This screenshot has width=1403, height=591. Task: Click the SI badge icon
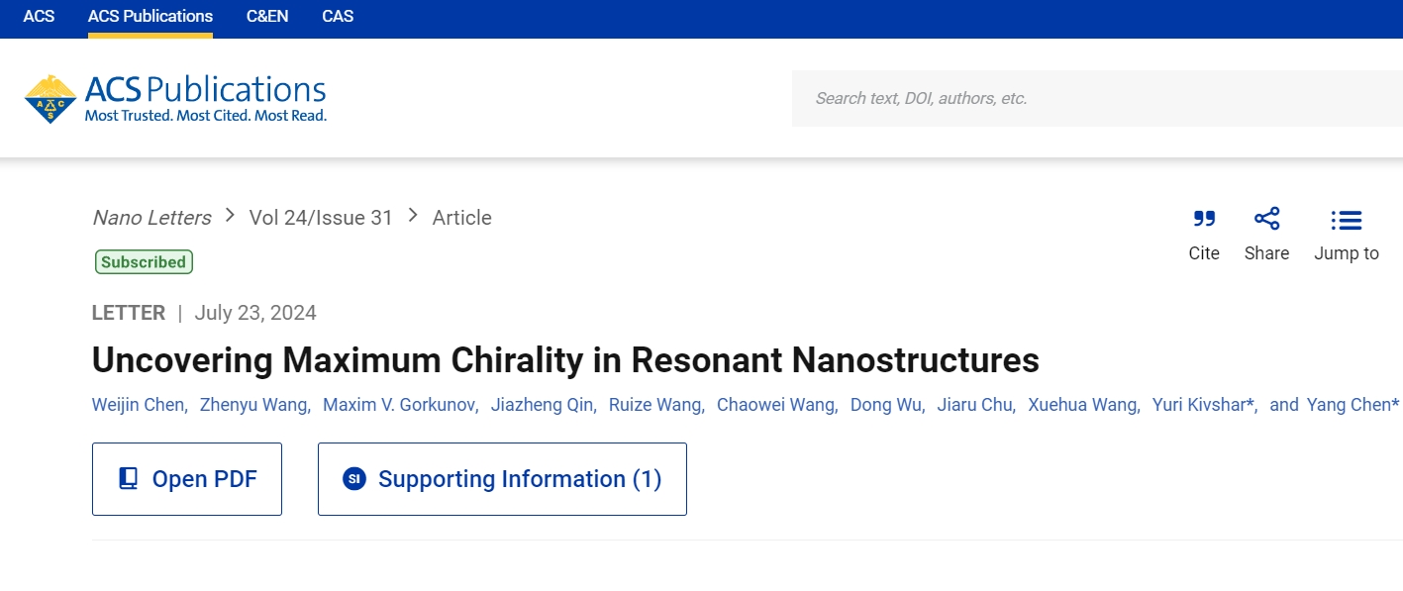click(x=354, y=479)
